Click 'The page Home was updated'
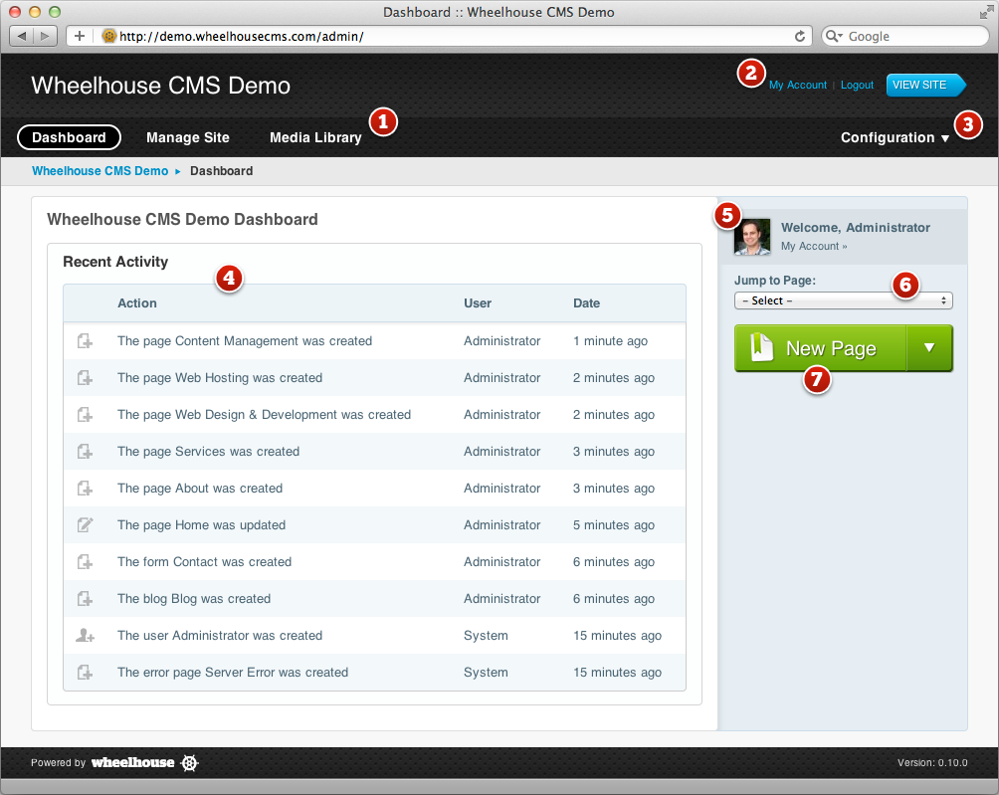Screen dimensions: 999x795 201,525
